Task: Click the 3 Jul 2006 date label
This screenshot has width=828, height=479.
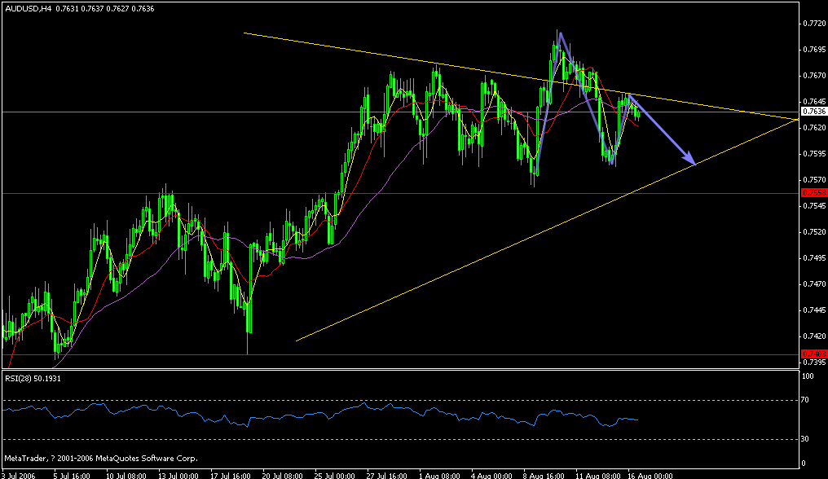Action: pos(19,475)
